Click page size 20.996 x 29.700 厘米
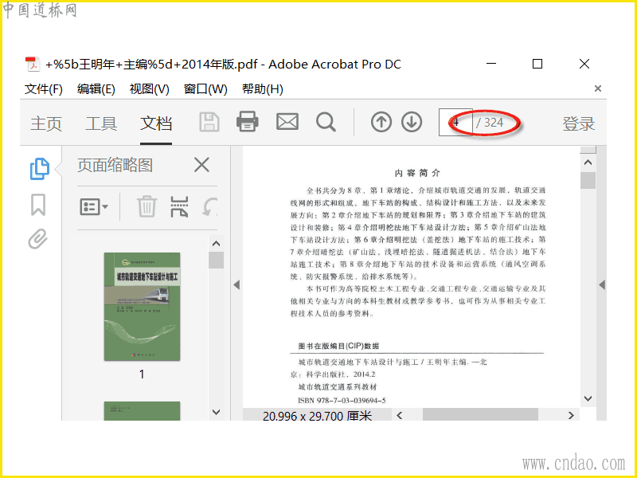The width and height of the screenshot is (637, 478). pyautogui.click(x=317, y=416)
